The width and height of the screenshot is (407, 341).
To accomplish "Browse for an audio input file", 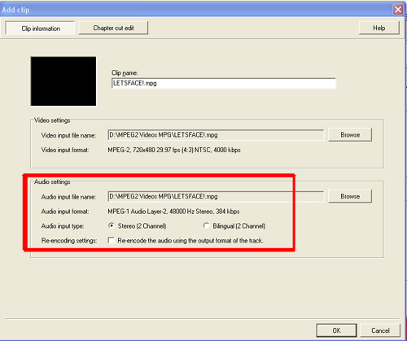I will coord(350,196).
